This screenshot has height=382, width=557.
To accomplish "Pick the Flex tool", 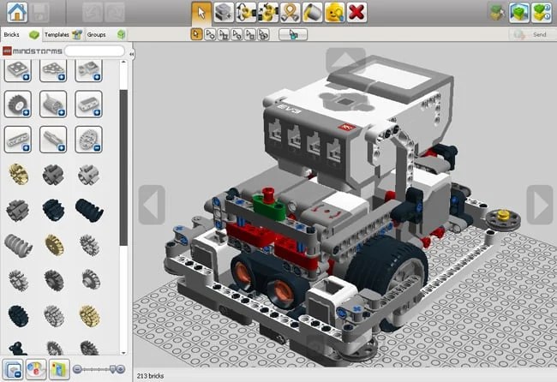I will pyautogui.click(x=290, y=13).
